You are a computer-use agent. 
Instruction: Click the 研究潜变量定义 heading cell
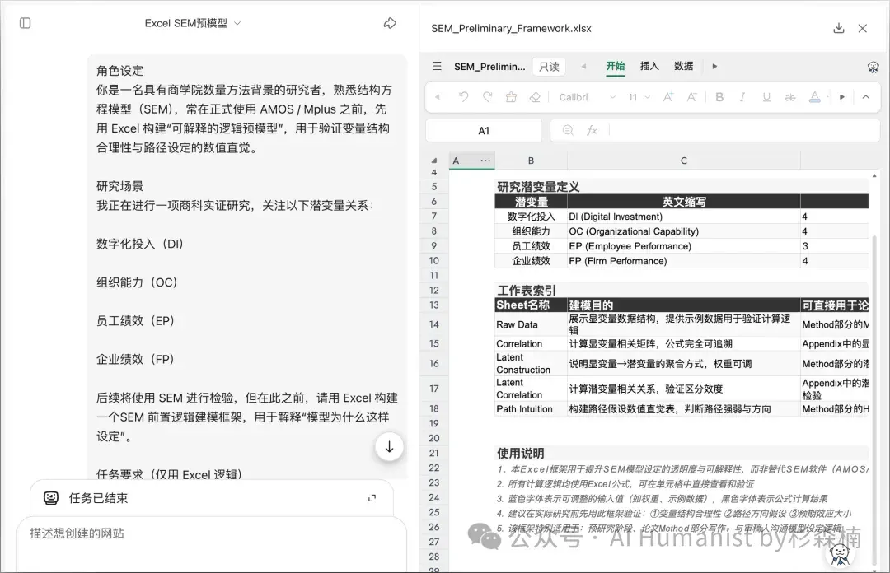538,187
